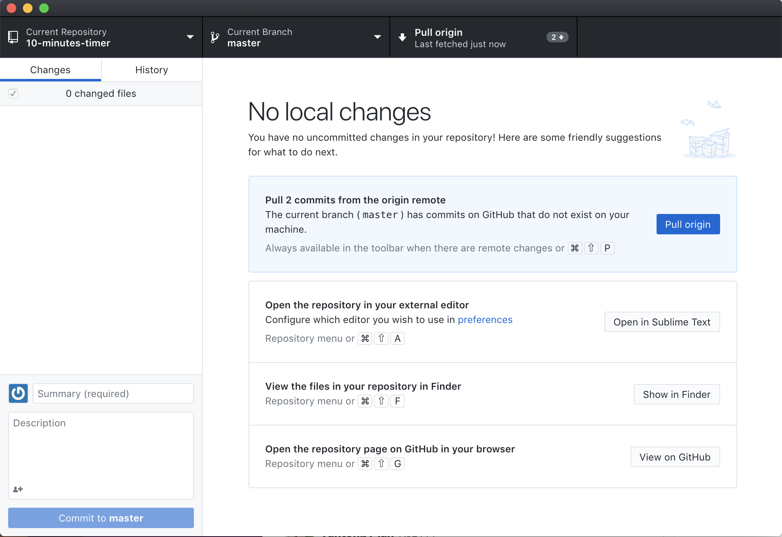The image size is (782, 537).
Task: Click the 2 commits behind badge
Action: (x=557, y=37)
